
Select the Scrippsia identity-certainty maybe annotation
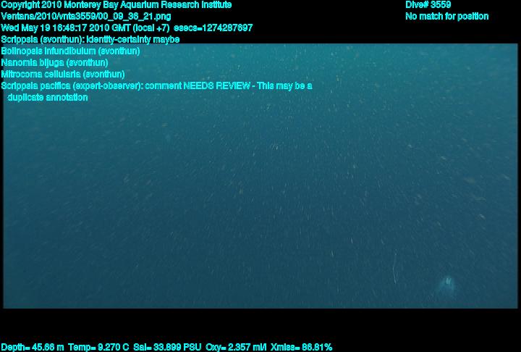coord(90,39)
